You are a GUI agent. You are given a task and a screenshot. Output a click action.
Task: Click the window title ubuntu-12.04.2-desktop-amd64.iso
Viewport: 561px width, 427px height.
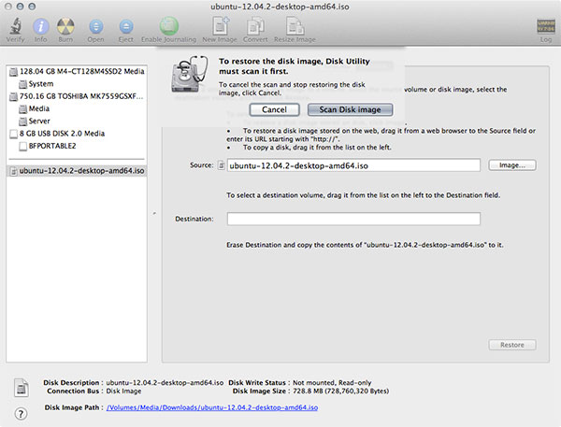click(x=280, y=7)
